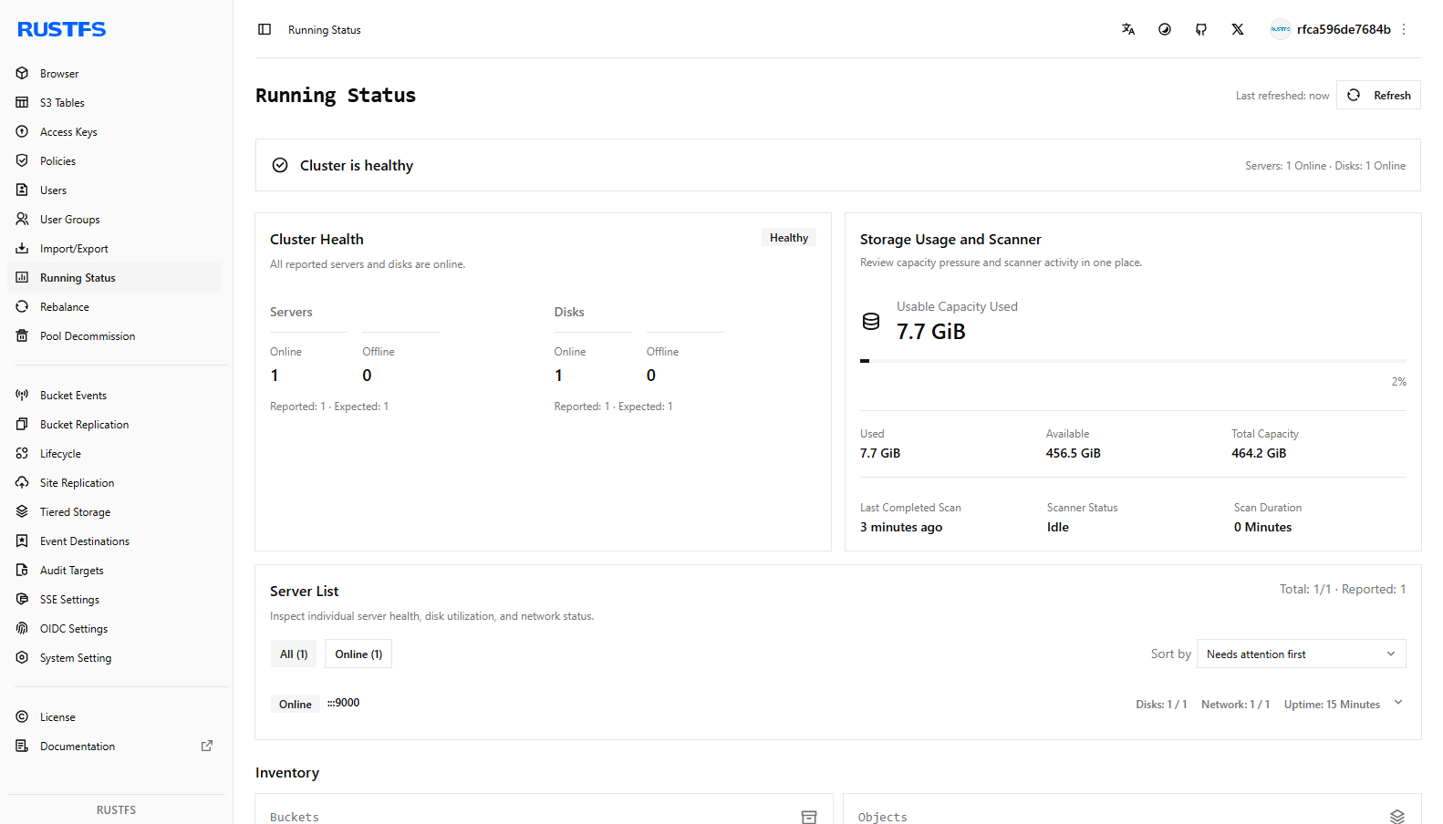Screen dimensions: 1443x824
Task: Open Bucket Replication in the sidebar
Action: (114, 424)
